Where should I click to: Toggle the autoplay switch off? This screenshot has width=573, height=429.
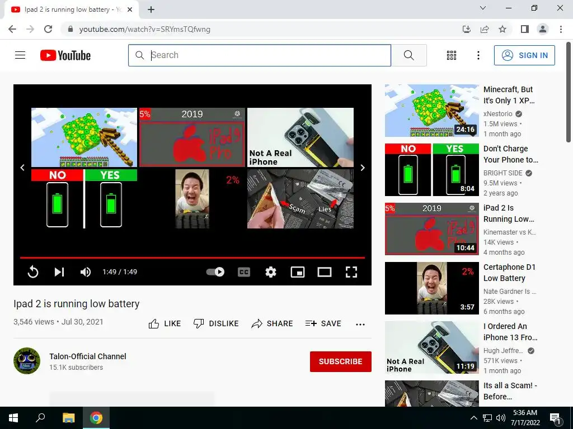[215, 272]
